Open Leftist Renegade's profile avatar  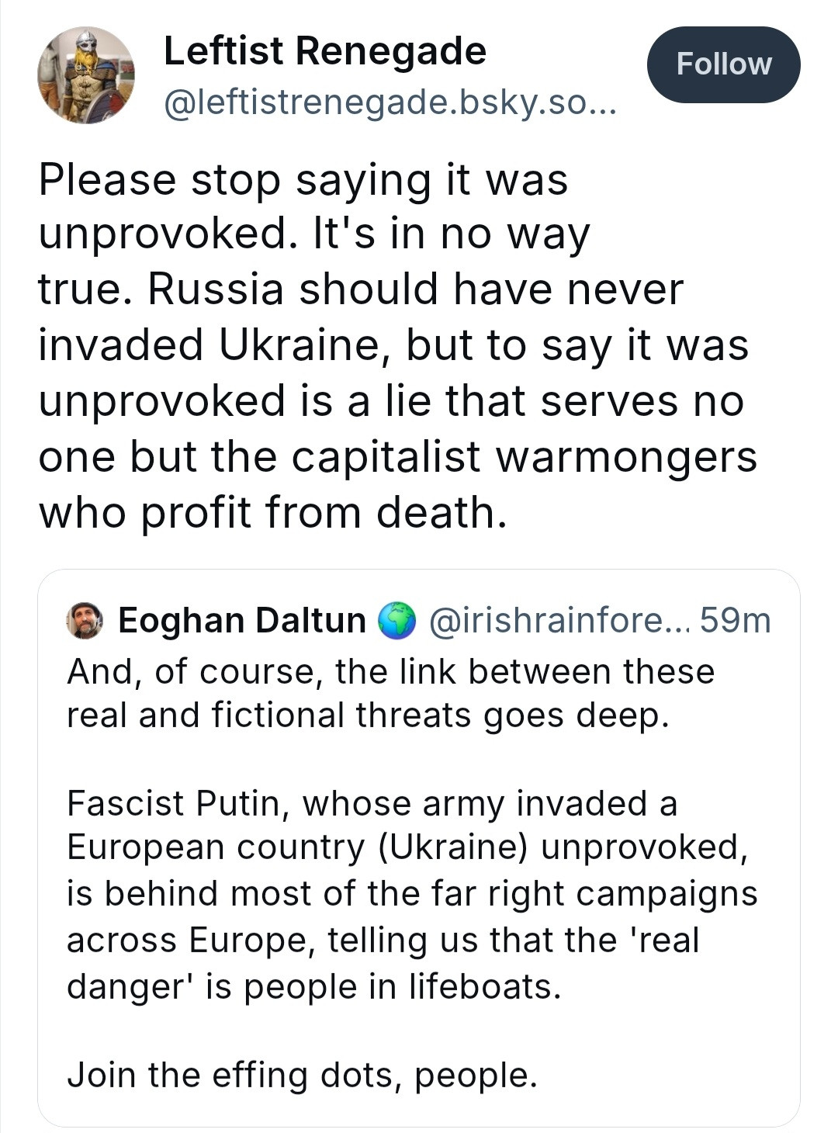(x=86, y=75)
